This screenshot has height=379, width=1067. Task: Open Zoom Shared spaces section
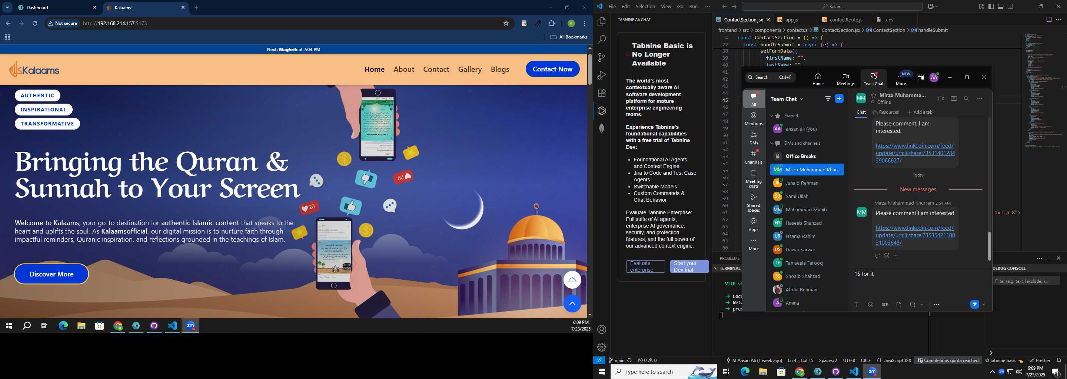[754, 203]
